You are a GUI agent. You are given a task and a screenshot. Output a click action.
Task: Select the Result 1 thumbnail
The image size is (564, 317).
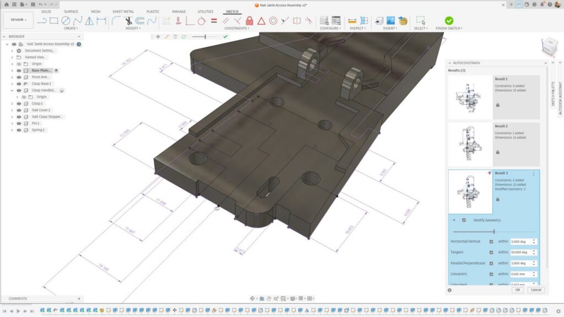pos(470,97)
